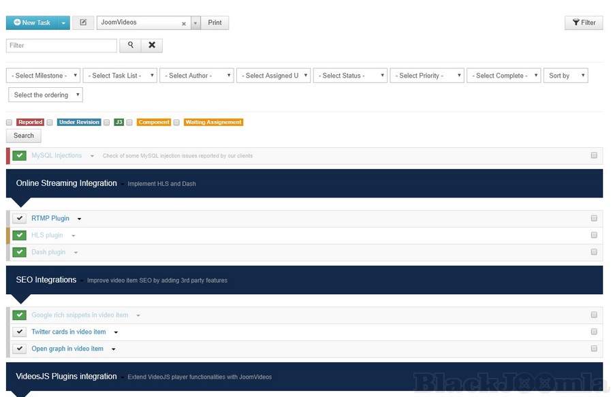
Task: Click the X clear filter icon
Action: point(151,46)
